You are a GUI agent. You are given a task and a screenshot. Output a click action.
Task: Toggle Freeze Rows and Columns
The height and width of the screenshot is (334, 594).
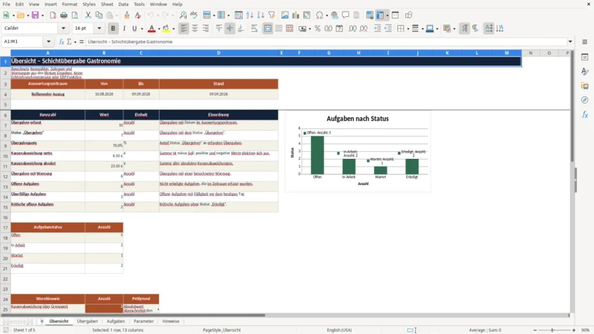coord(380,15)
